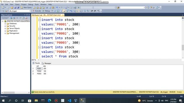Click the Debug button

coord(46,11)
